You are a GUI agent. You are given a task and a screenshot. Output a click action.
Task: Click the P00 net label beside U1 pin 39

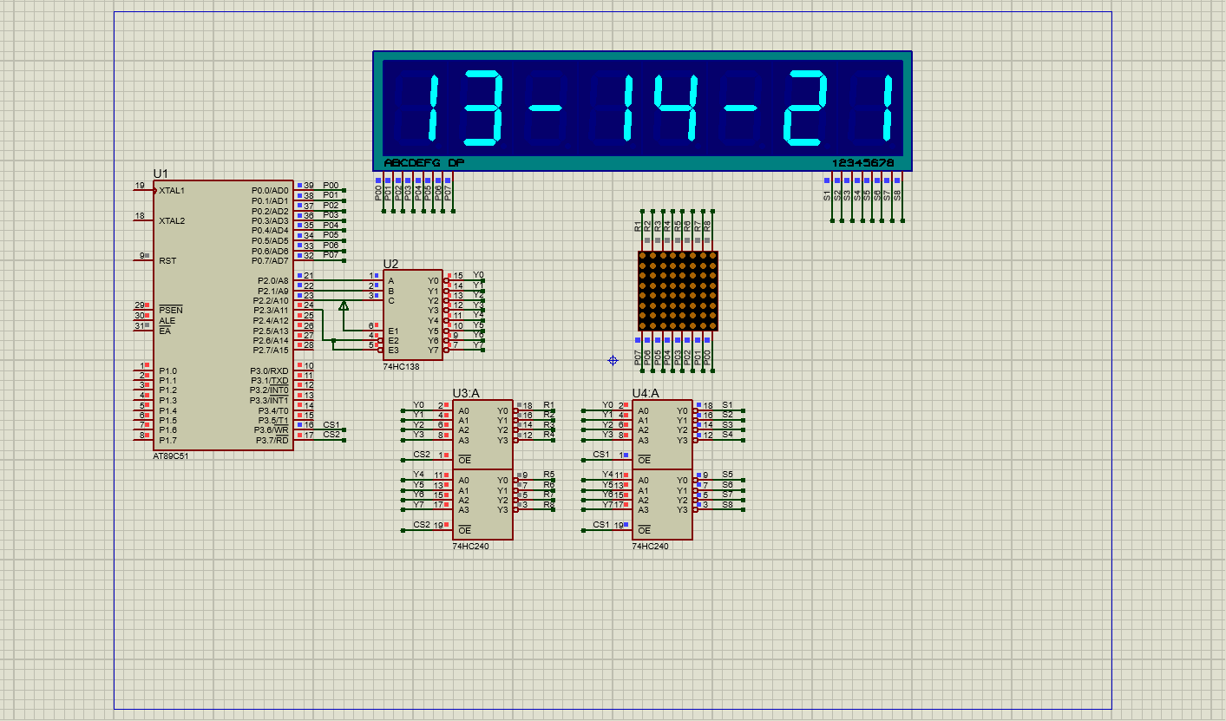(331, 185)
